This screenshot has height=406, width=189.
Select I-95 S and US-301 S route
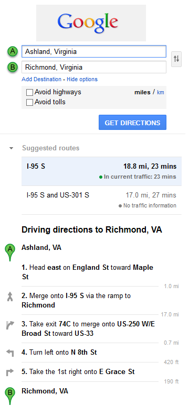[101, 200]
